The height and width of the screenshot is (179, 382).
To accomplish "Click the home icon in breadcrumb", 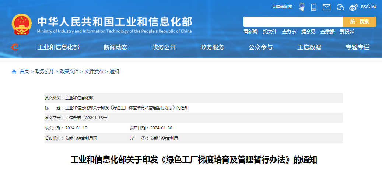I will point(14,72).
